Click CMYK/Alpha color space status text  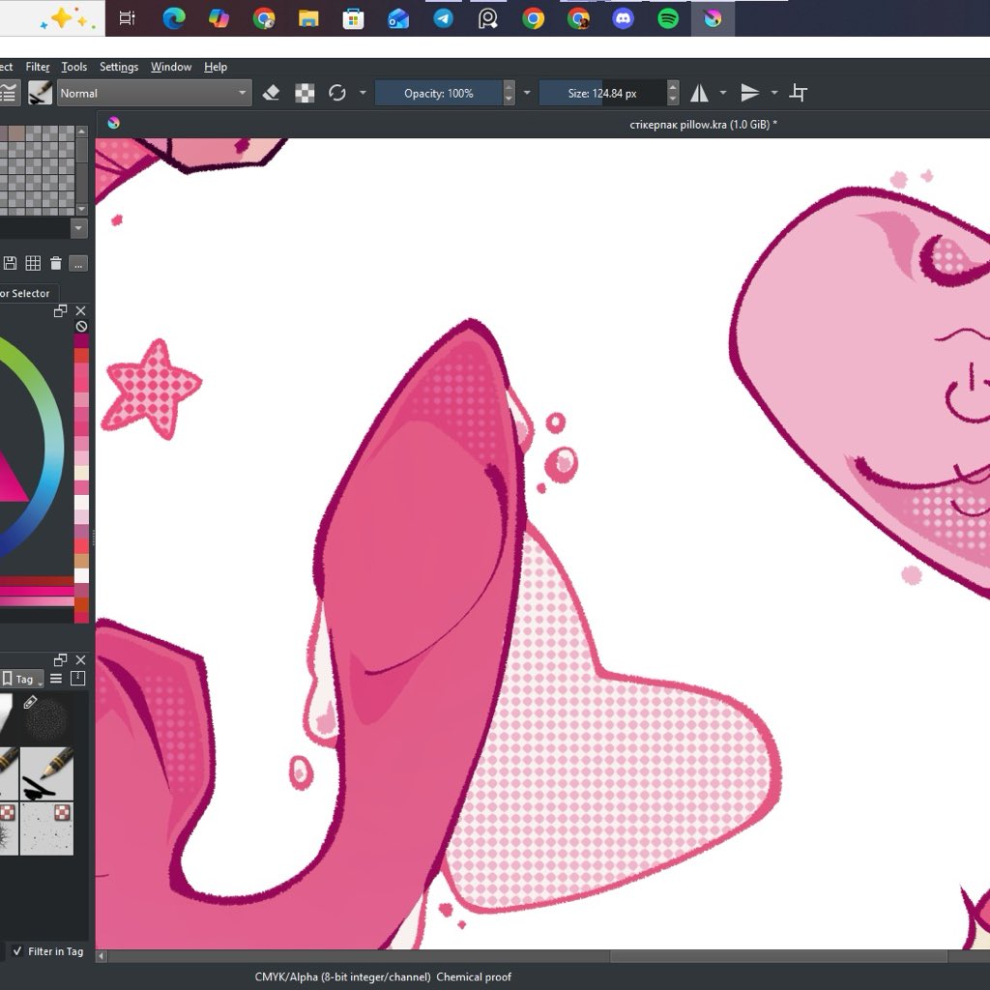[343, 976]
